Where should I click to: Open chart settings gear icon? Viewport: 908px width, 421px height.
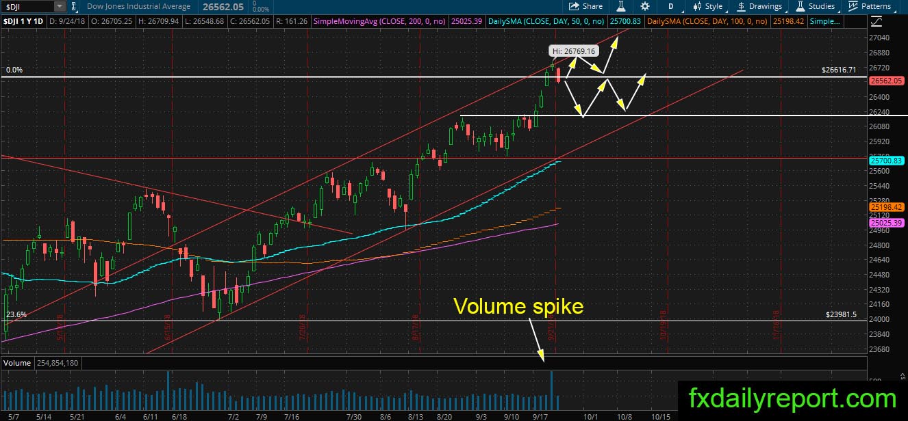tap(644, 6)
